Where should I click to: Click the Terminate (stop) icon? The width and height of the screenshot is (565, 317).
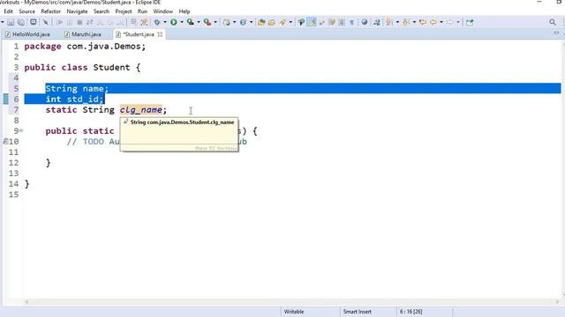[x=79, y=22]
